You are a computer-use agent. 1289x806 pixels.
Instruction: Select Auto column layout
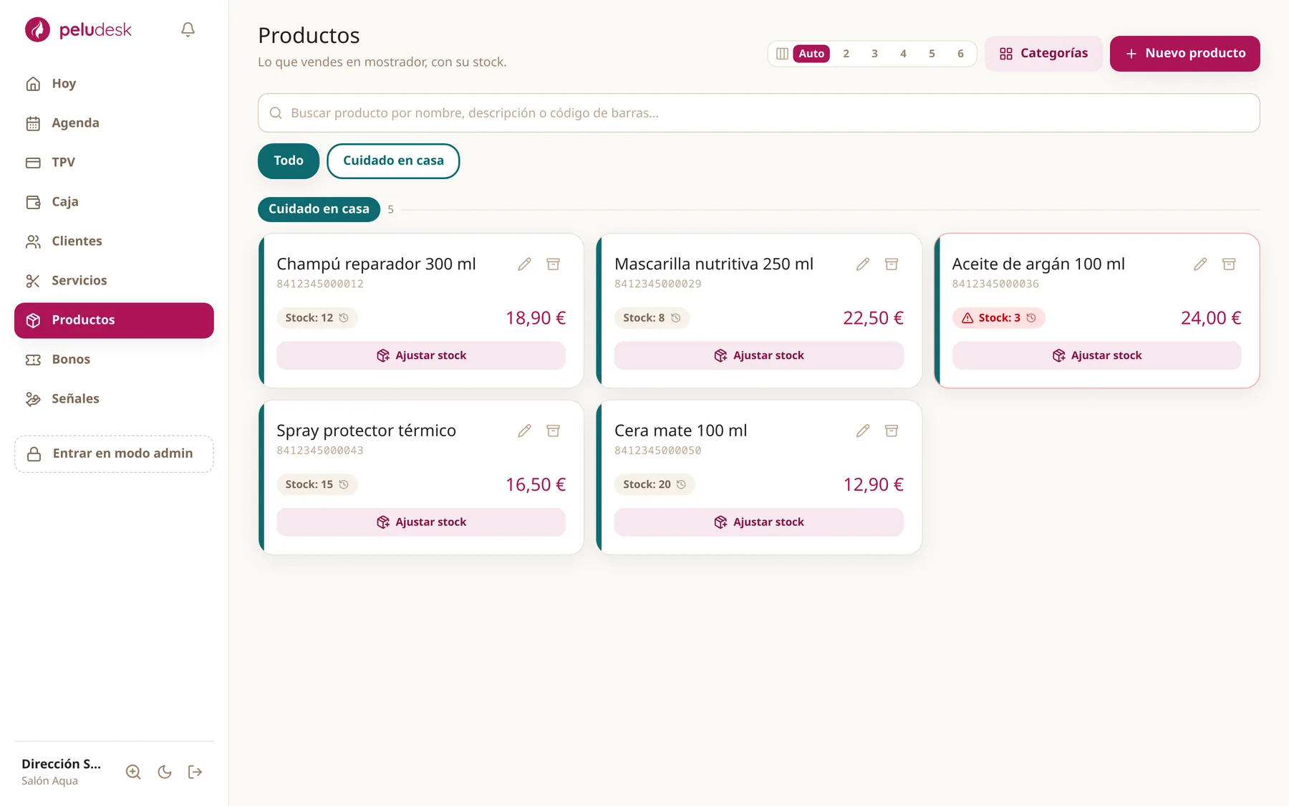tap(811, 54)
